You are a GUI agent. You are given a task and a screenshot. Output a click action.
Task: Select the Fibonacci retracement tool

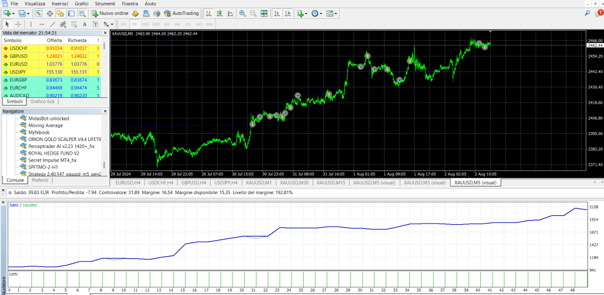point(74,24)
